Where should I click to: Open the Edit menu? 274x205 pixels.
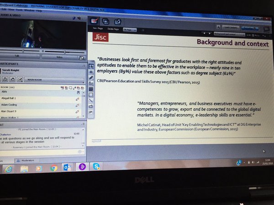[4, 9]
